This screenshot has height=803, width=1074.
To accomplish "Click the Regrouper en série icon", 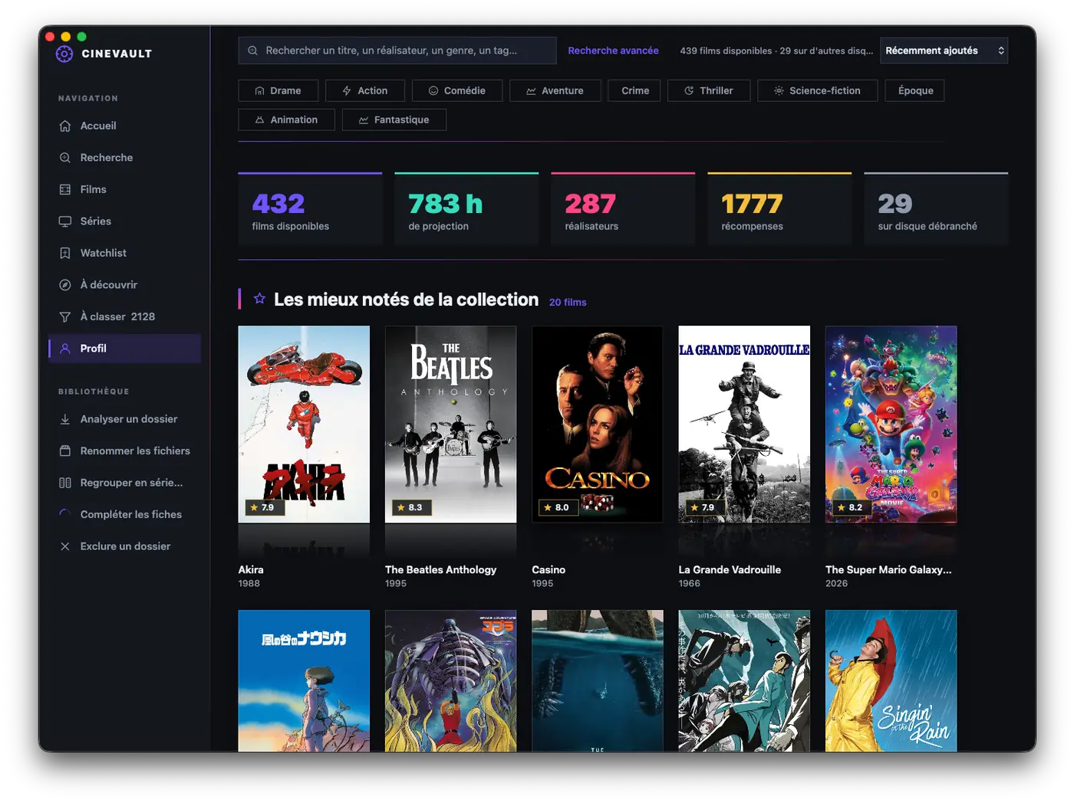I will pyautogui.click(x=65, y=483).
